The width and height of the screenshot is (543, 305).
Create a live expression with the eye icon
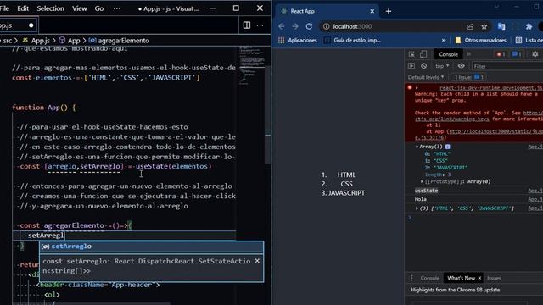tap(461, 66)
